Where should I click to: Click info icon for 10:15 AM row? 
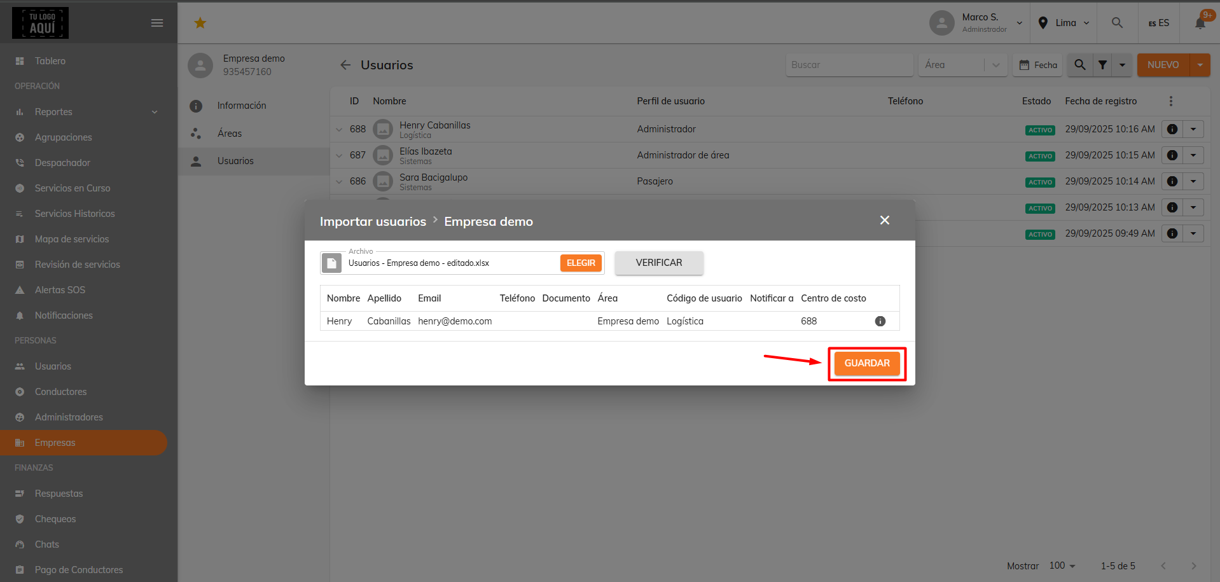(1172, 155)
